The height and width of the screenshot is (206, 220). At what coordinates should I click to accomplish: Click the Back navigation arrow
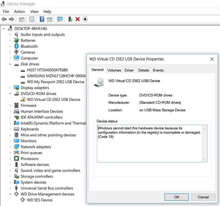point(4,19)
